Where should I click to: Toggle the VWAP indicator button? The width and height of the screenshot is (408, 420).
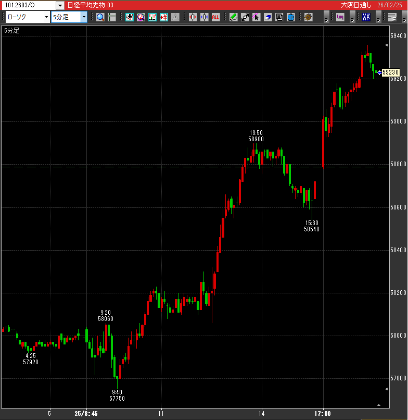coord(366,17)
